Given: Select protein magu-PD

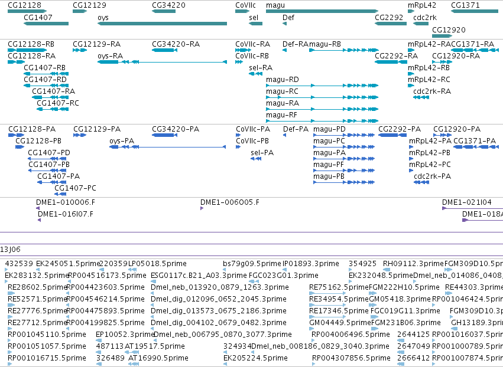Looking at the screenshot, I should (x=329, y=129).
